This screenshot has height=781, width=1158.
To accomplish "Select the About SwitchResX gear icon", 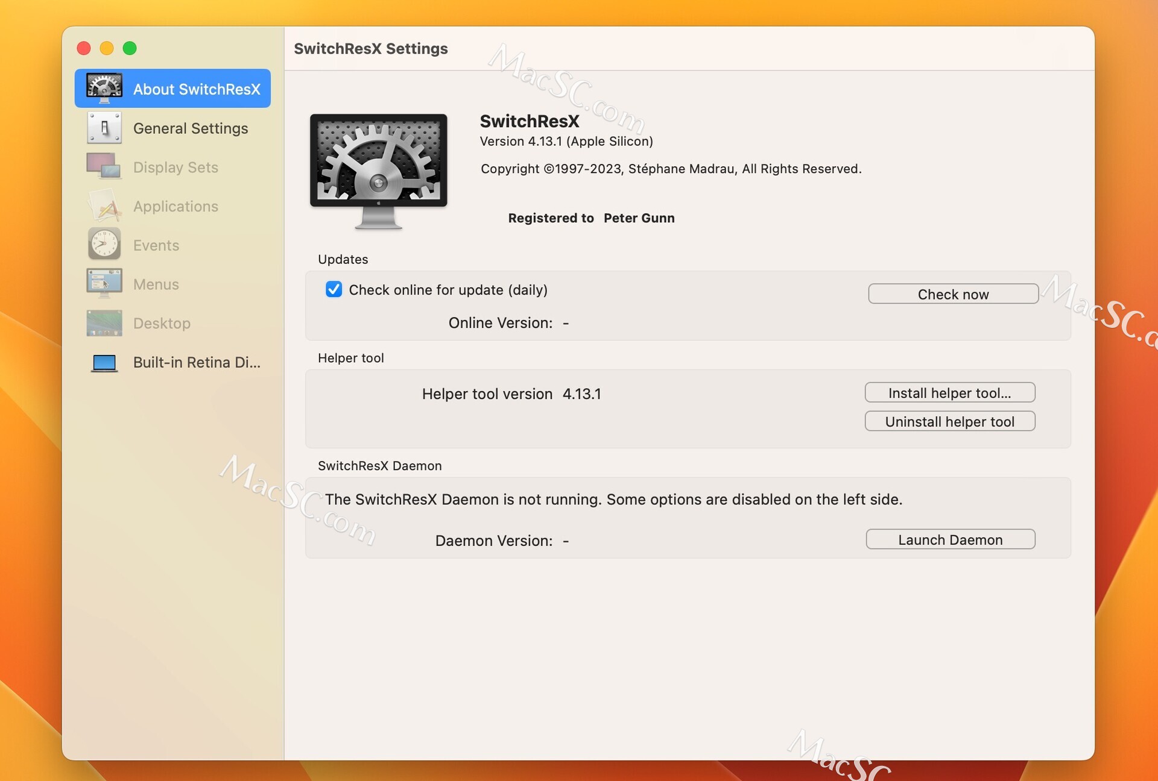I will click(x=104, y=88).
